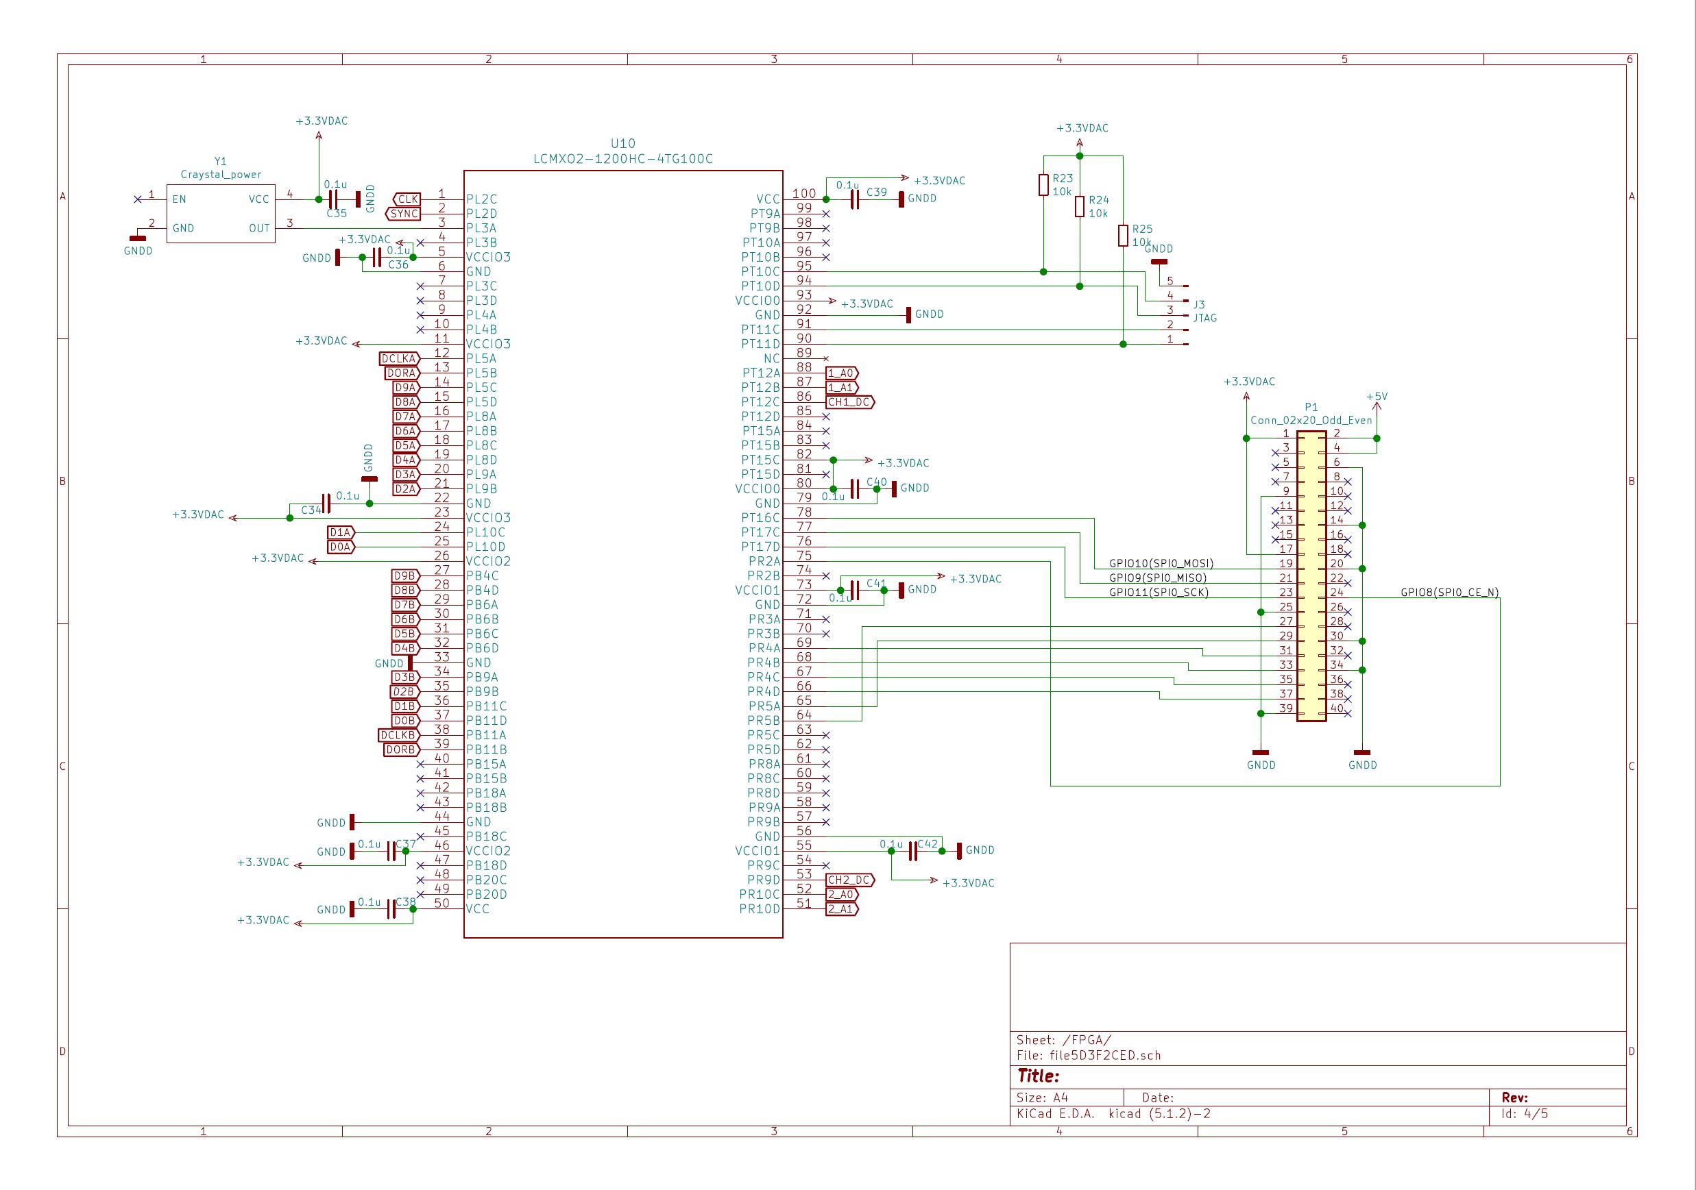
Task: Click the 1_A0 output label
Action: click(842, 373)
